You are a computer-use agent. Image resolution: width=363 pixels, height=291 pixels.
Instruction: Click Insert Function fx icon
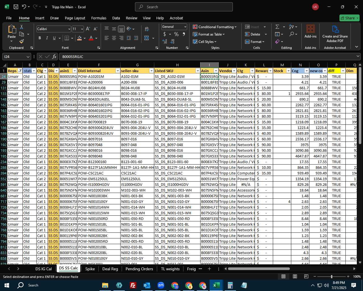54,57
